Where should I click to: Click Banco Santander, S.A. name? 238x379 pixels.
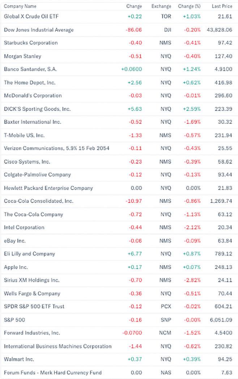point(30,69)
